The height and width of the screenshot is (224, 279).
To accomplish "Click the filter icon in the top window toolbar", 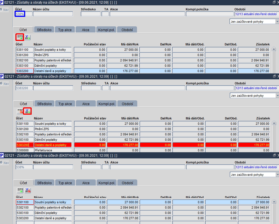I will pos(27,37).
